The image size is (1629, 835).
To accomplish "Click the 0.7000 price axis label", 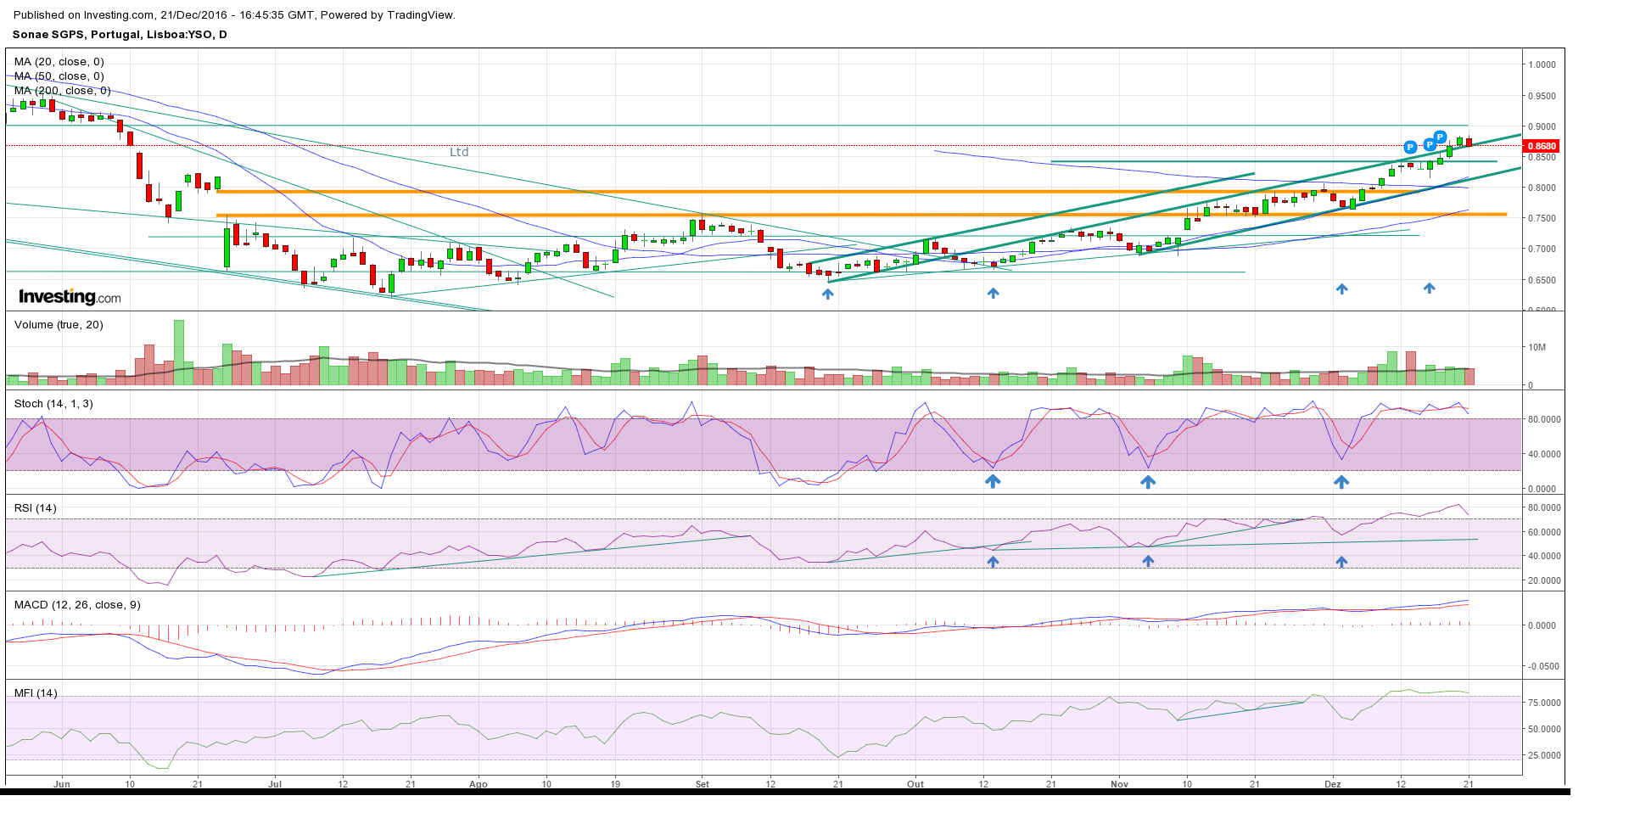I will click(1542, 249).
